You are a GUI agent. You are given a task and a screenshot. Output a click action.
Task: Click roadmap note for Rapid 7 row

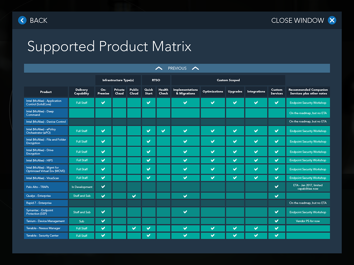coord(308,203)
